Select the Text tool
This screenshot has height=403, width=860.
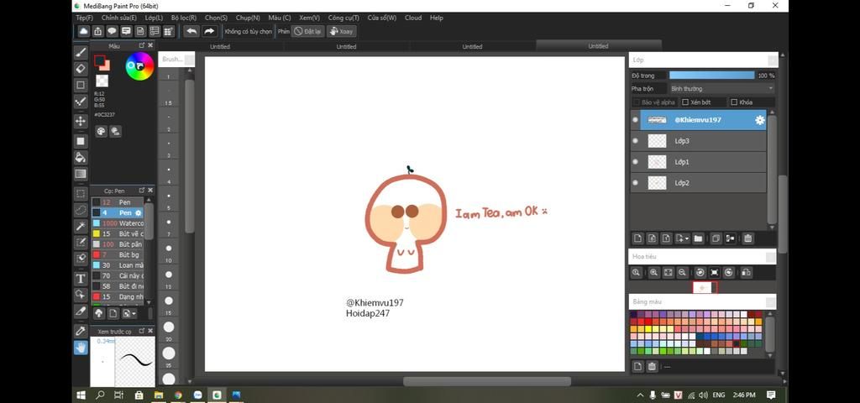click(x=81, y=279)
